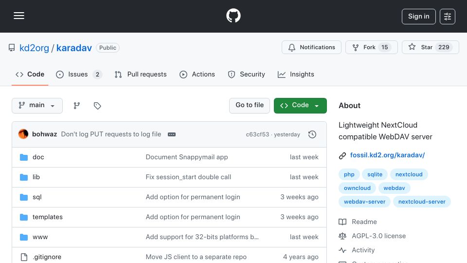This screenshot has width=467, height=263.
Task: Go to GitHub homepage via Octocat logo
Action: coord(233,16)
